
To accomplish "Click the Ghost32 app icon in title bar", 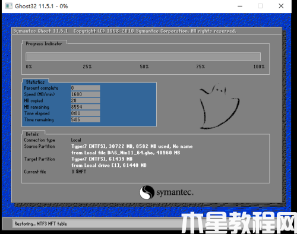I will point(9,6).
